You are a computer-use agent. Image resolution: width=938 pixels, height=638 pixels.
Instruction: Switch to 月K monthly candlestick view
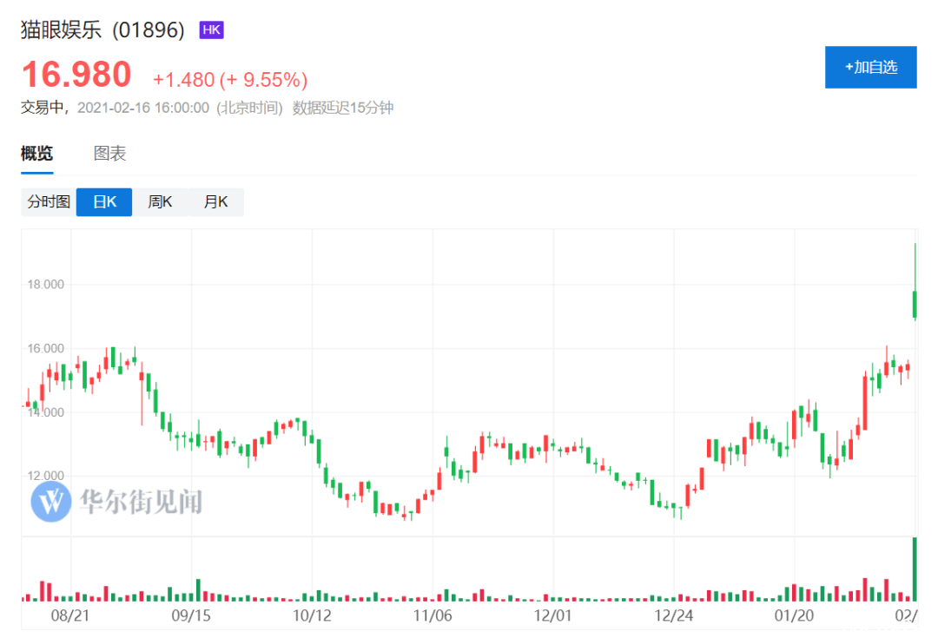(215, 202)
